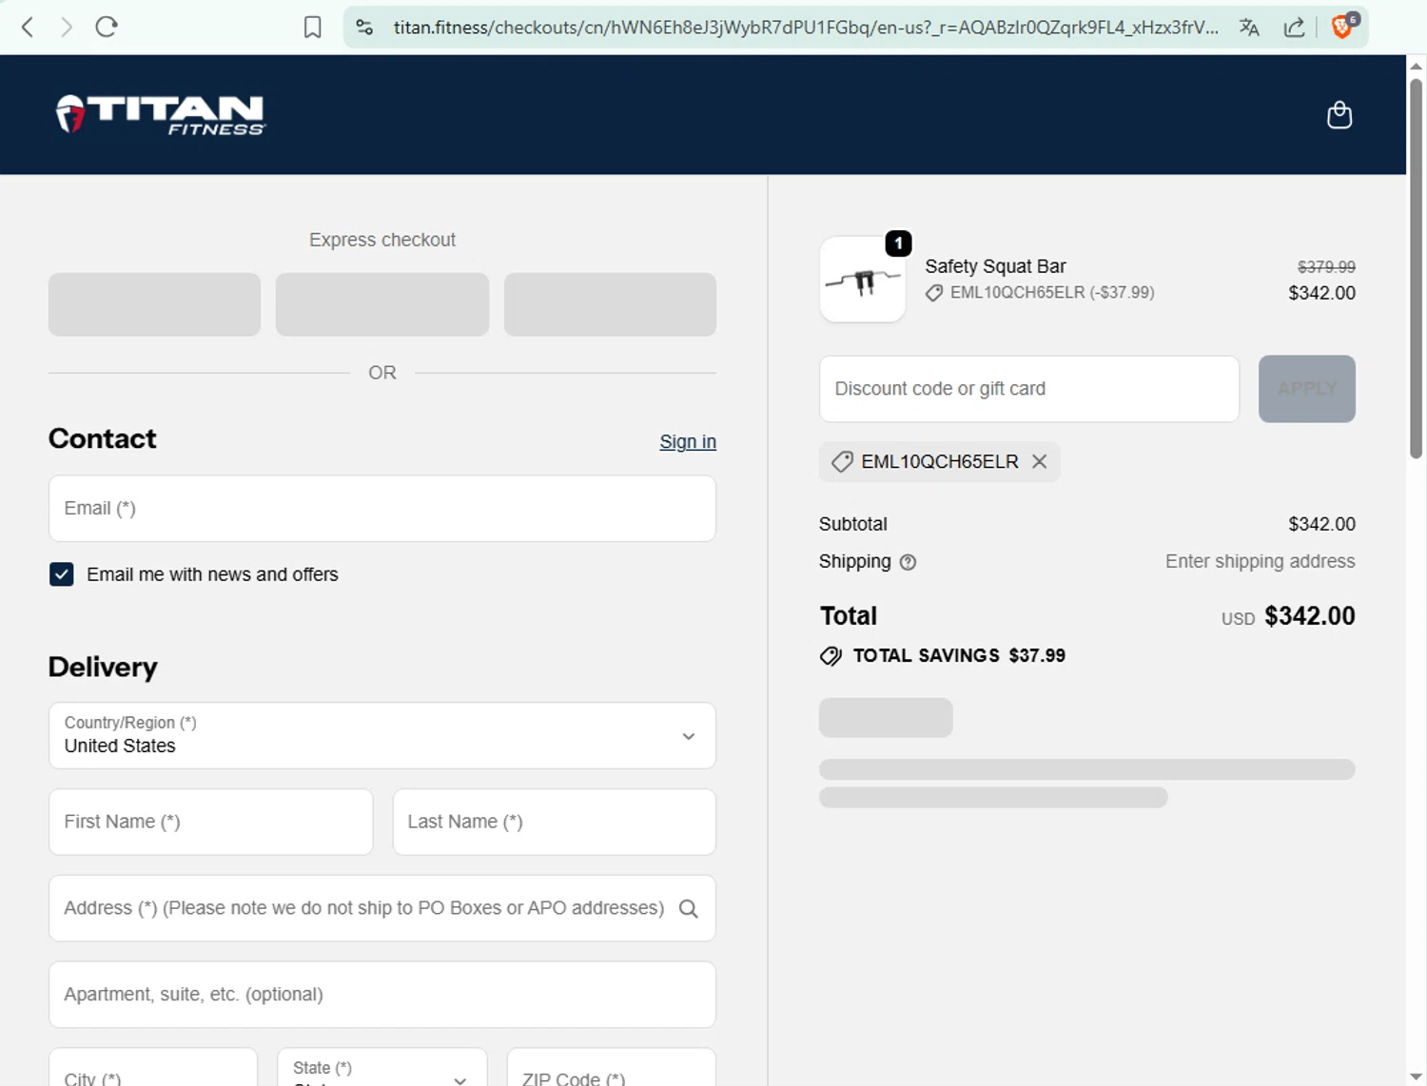Click the middle express checkout button
The height and width of the screenshot is (1086, 1427).
tap(382, 304)
